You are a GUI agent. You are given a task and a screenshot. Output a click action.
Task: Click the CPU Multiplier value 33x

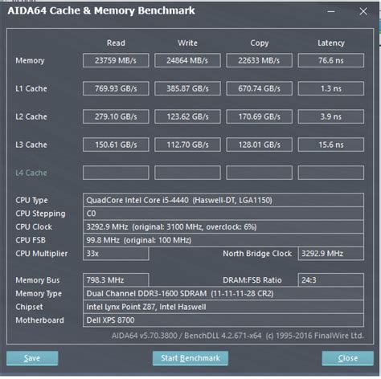[x=116, y=253]
